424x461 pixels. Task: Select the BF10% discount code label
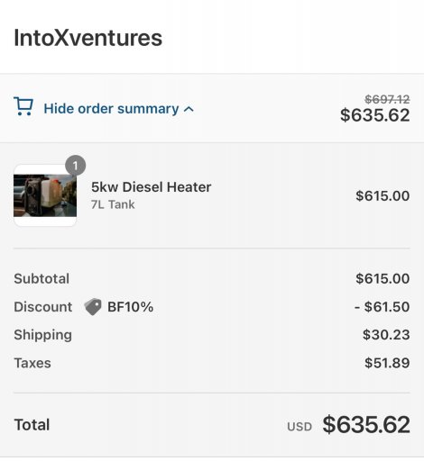(131, 307)
